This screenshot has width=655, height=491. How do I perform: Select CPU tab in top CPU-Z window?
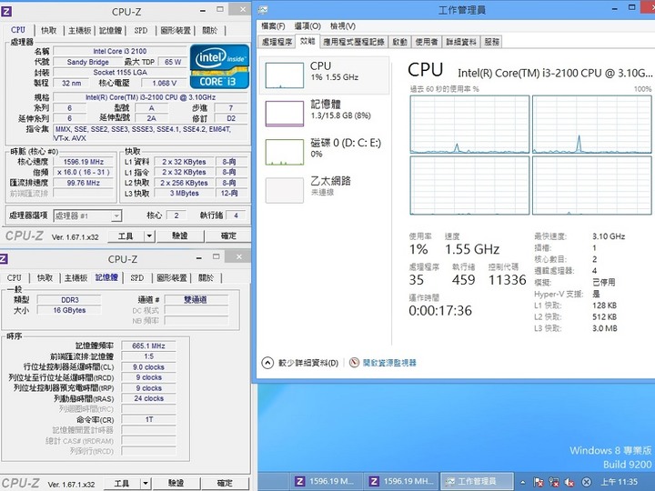18,30
